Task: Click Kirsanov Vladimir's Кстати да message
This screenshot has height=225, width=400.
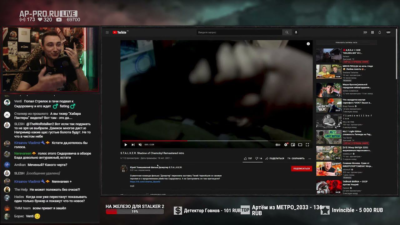Action: [51, 145]
